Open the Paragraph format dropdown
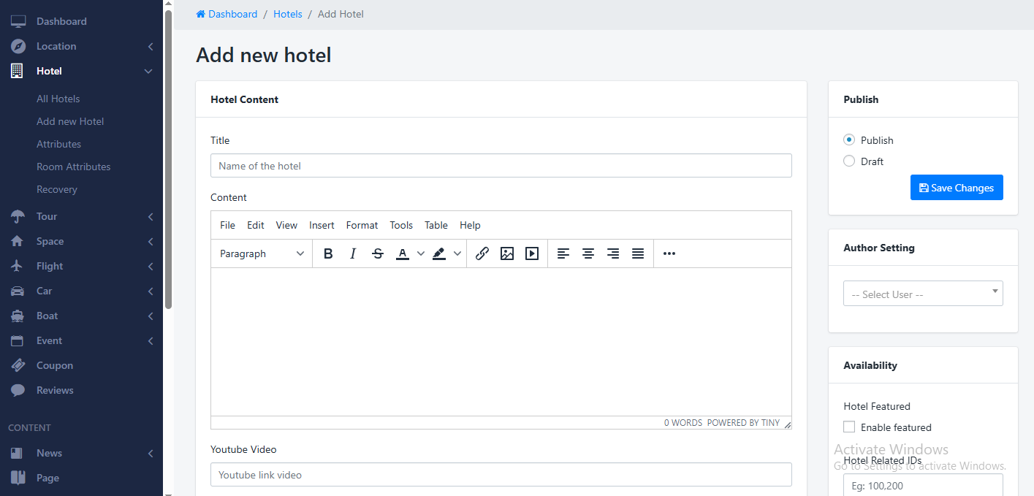Viewport: 1034px width, 496px height. tap(262, 253)
